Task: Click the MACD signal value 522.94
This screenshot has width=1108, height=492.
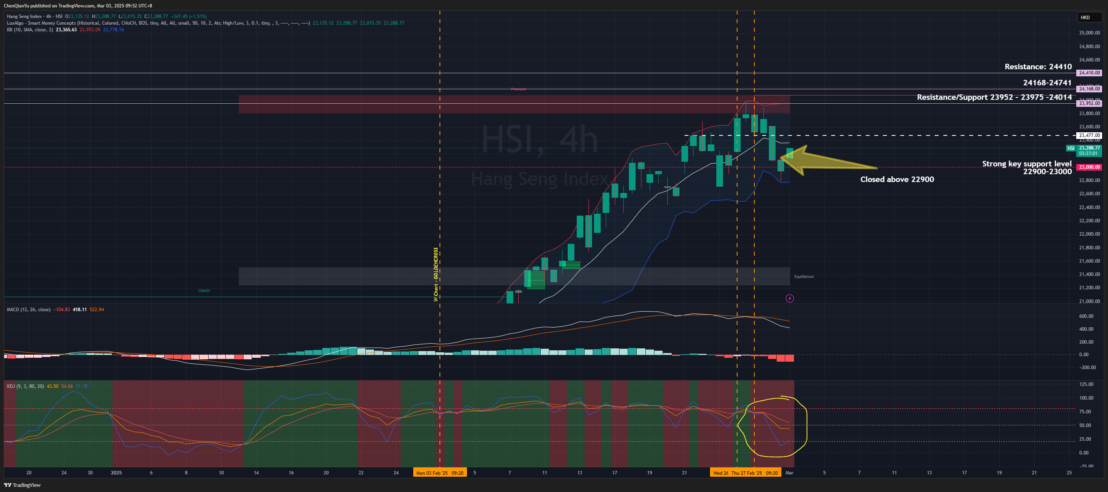Action: pos(97,310)
